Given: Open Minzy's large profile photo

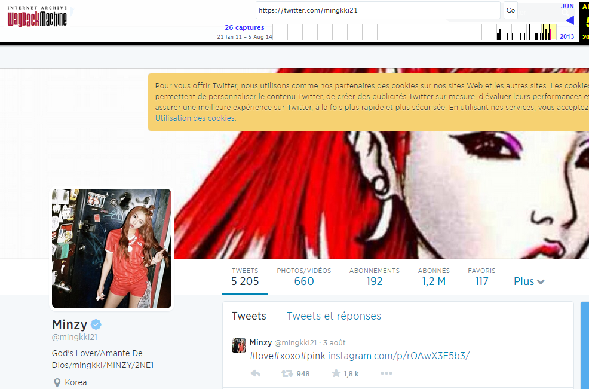Looking at the screenshot, I should click(112, 249).
